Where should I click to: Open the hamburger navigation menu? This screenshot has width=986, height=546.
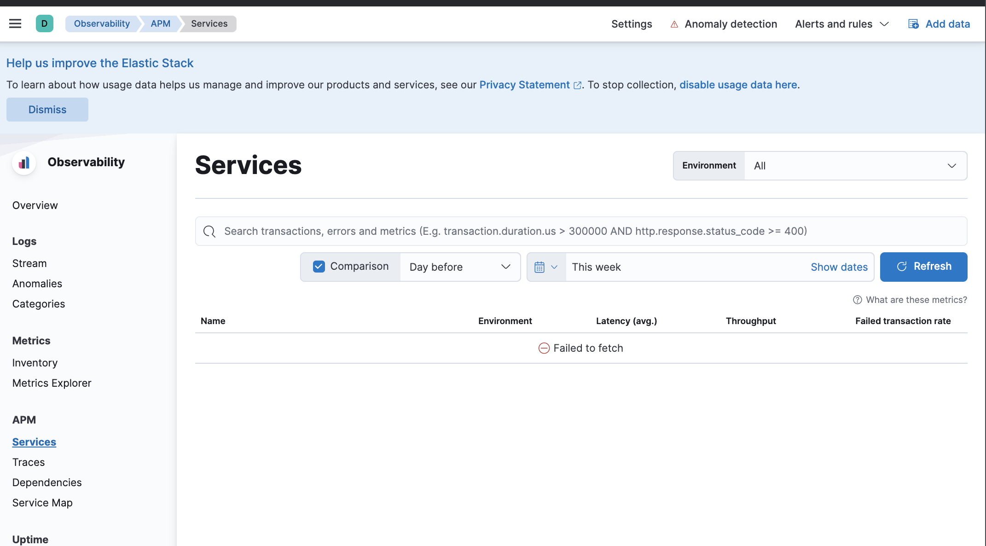[15, 23]
